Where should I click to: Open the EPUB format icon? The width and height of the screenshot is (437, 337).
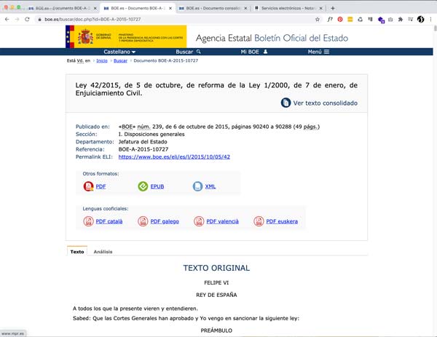143,187
